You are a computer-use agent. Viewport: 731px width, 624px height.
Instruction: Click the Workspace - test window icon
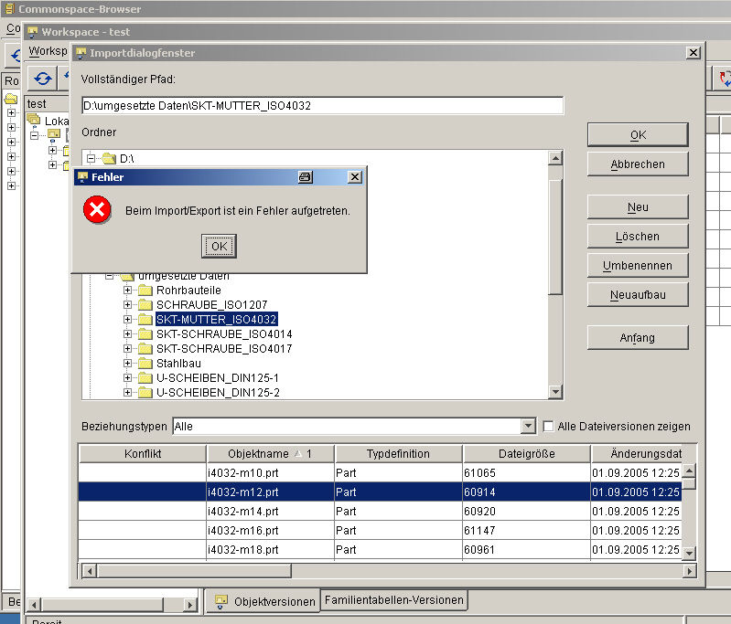33,32
